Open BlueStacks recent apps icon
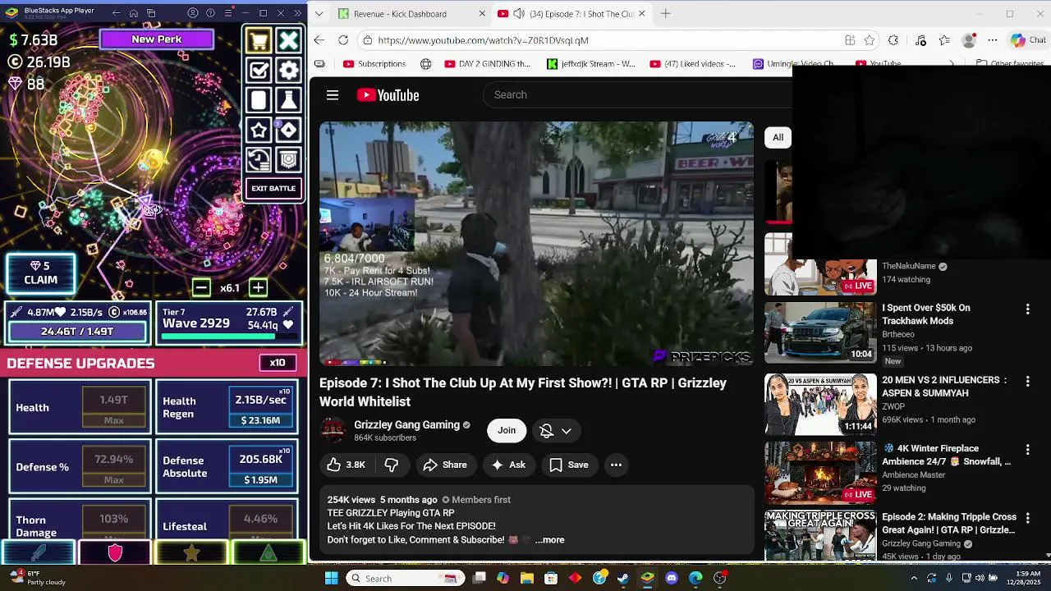 152,13
